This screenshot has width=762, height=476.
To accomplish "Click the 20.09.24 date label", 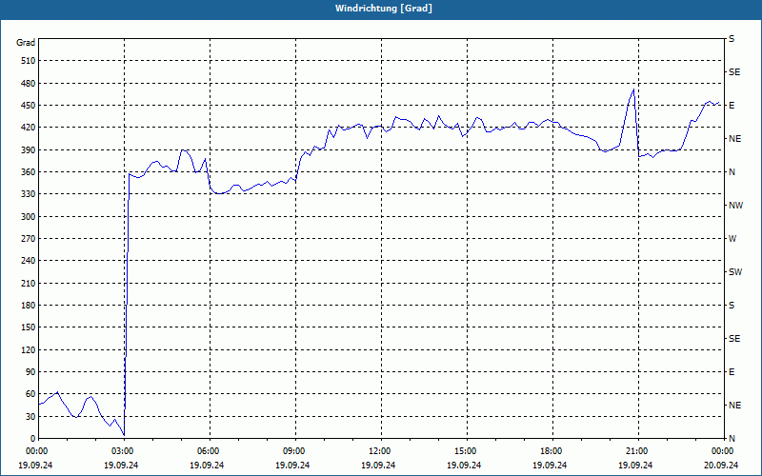I will [x=721, y=465].
